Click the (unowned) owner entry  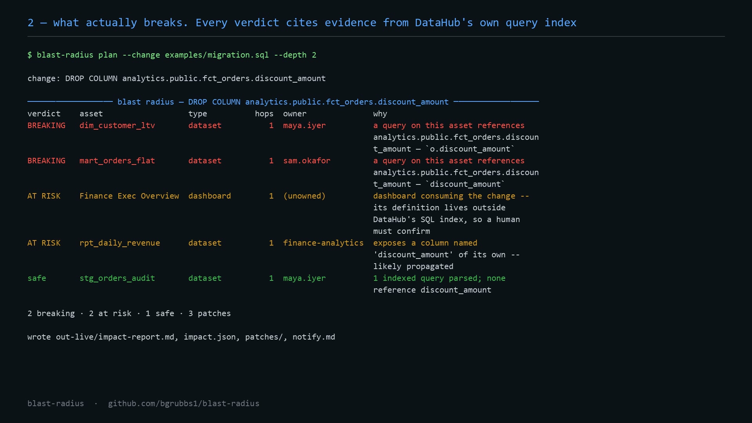[x=304, y=196]
